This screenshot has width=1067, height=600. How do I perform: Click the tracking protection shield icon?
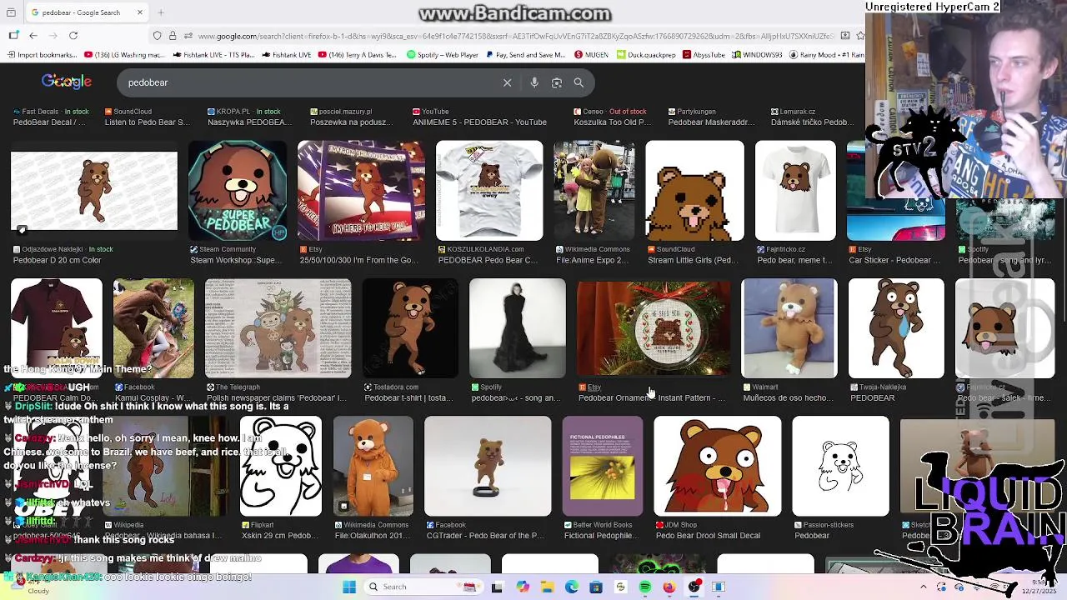click(157, 36)
